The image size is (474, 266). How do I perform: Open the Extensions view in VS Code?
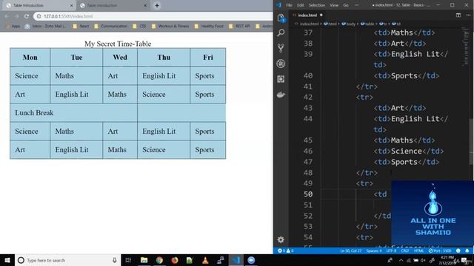pos(281,79)
